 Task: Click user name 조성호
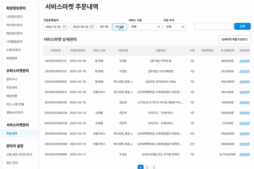click(x=123, y=155)
